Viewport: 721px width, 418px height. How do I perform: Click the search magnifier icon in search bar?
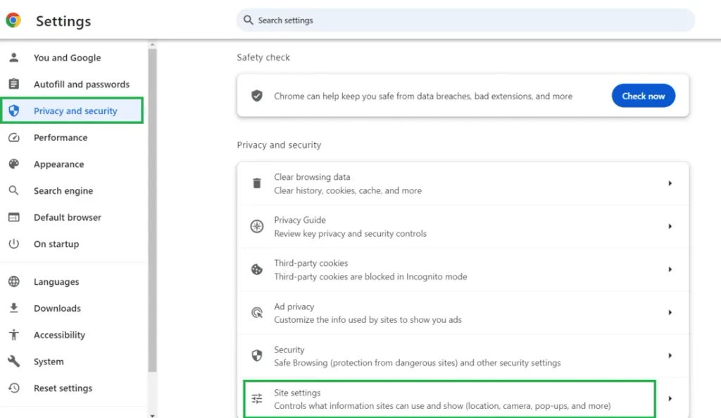click(x=249, y=20)
